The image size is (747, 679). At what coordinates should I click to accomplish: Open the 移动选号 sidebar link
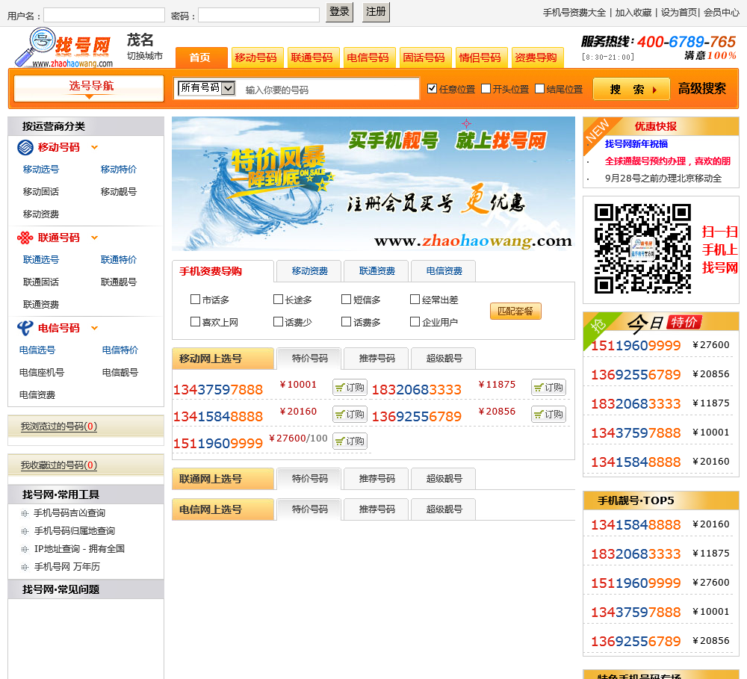41,169
